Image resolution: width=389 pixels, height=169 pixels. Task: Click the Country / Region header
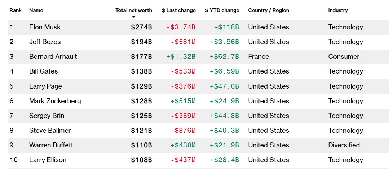click(x=269, y=10)
